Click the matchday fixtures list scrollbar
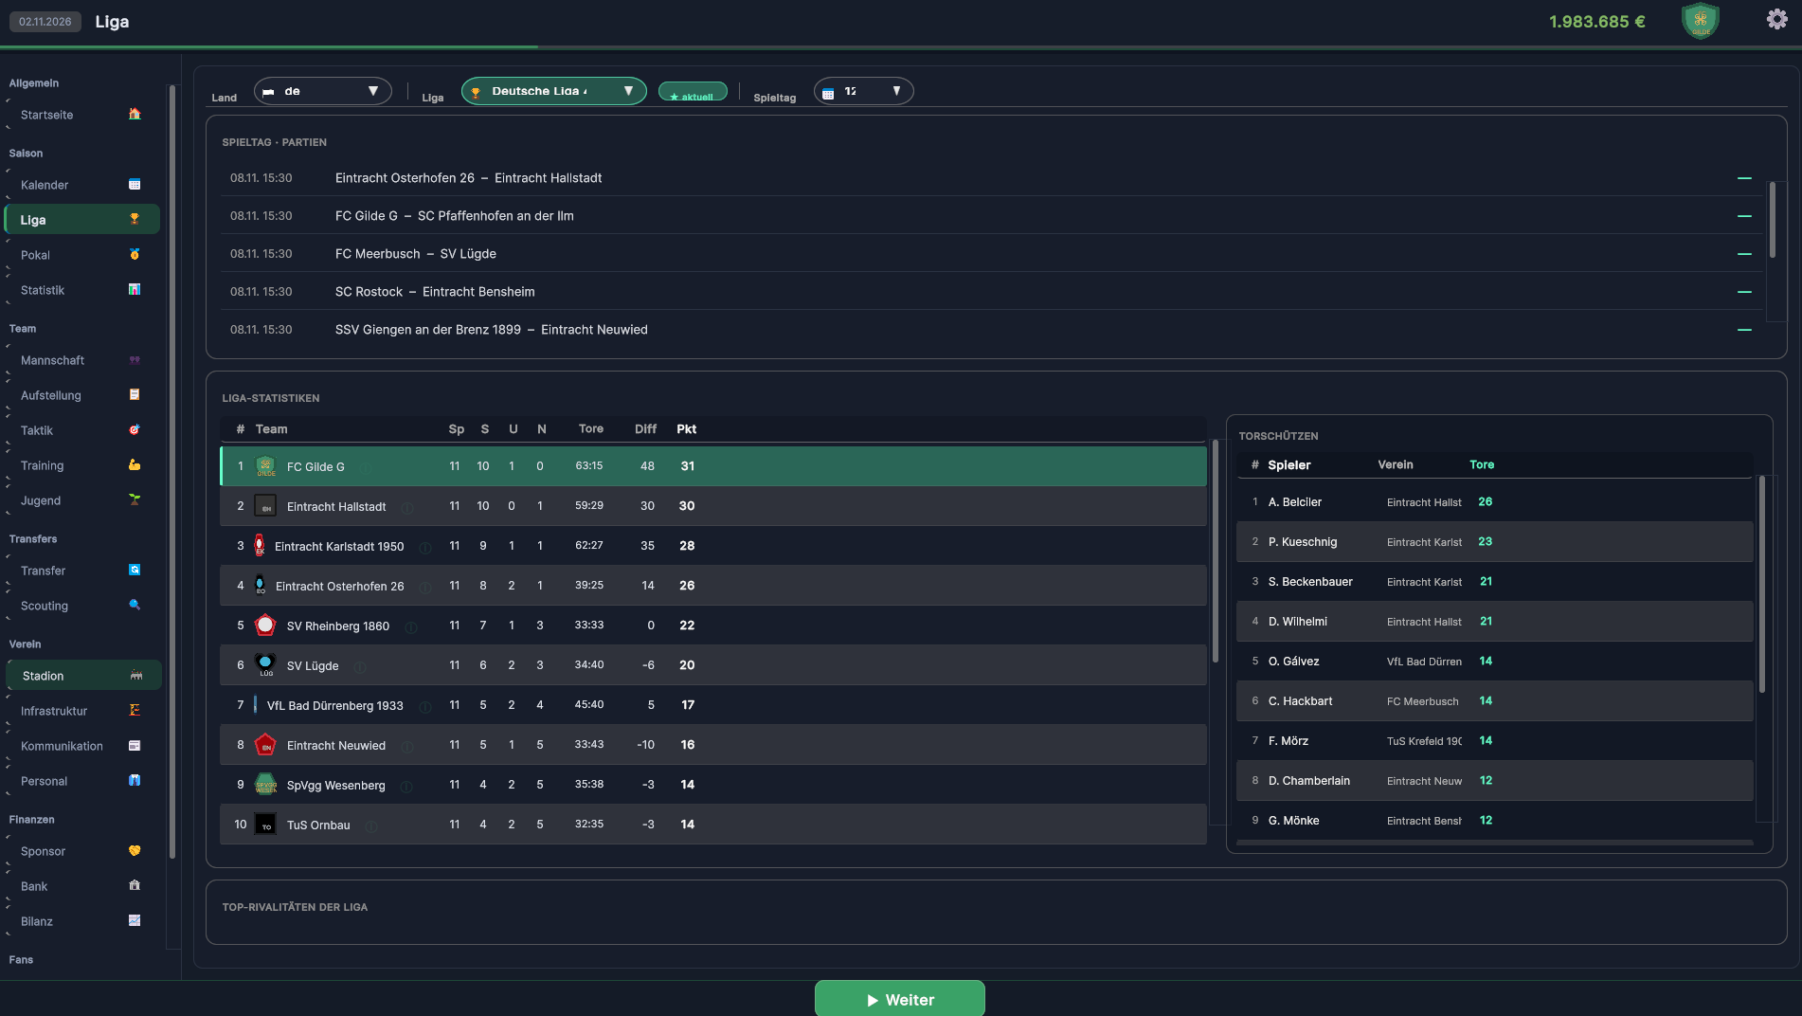This screenshot has height=1016, width=1802. coord(1772,220)
